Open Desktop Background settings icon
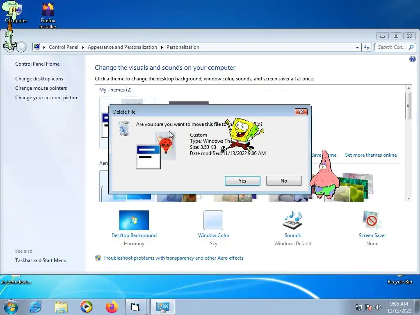Image resolution: width=420 pixels, height=315 pixels. (134, 220)
